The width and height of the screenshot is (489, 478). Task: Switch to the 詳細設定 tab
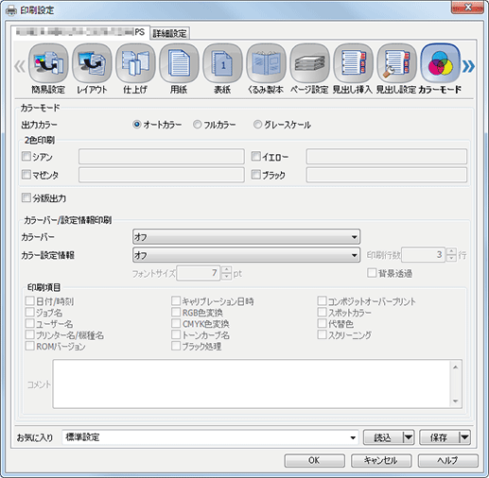pyautogui.click(x=169, y=33)
